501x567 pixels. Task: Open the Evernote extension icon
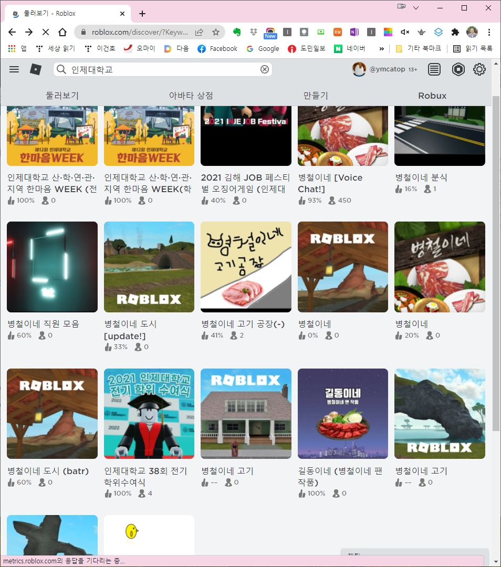237,32
